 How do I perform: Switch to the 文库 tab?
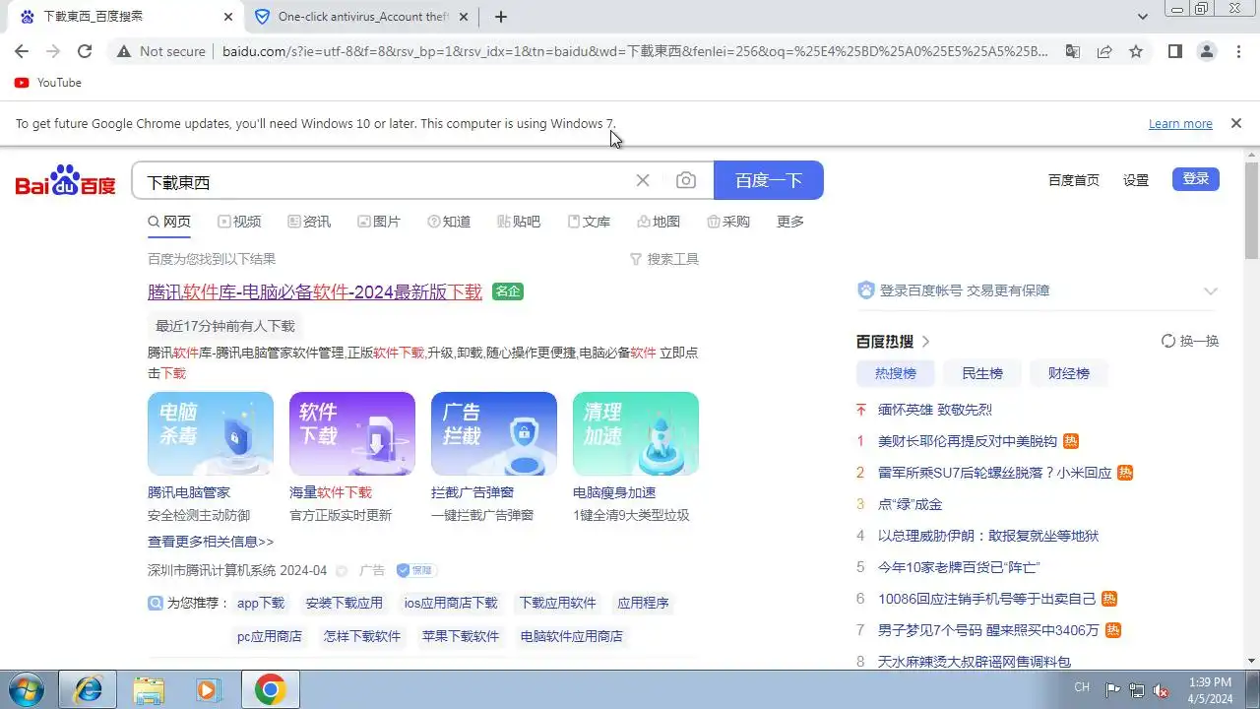point(589,222)
